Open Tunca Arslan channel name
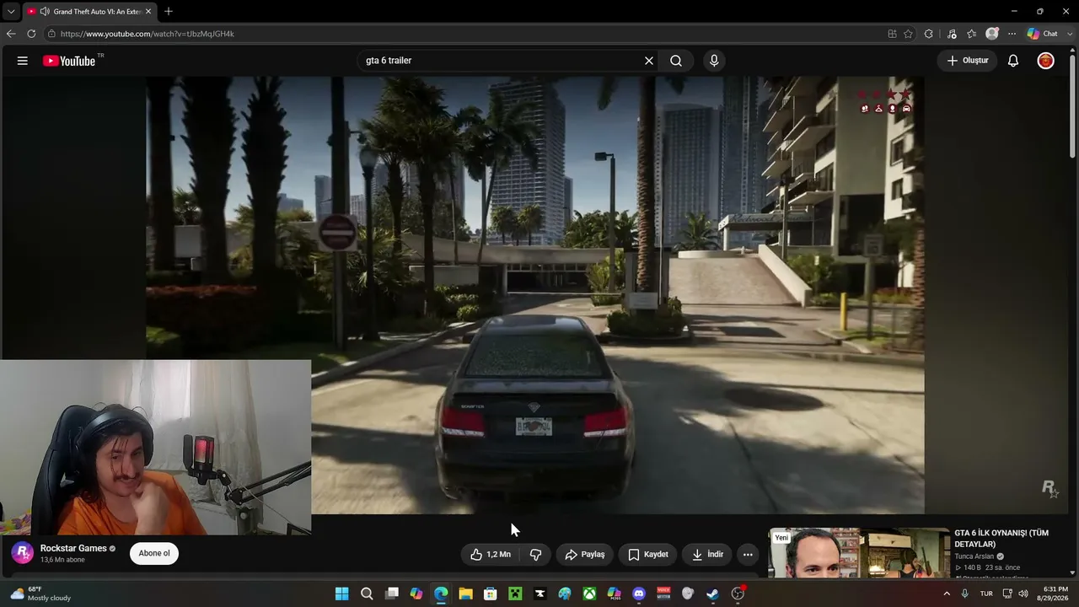 974,556
